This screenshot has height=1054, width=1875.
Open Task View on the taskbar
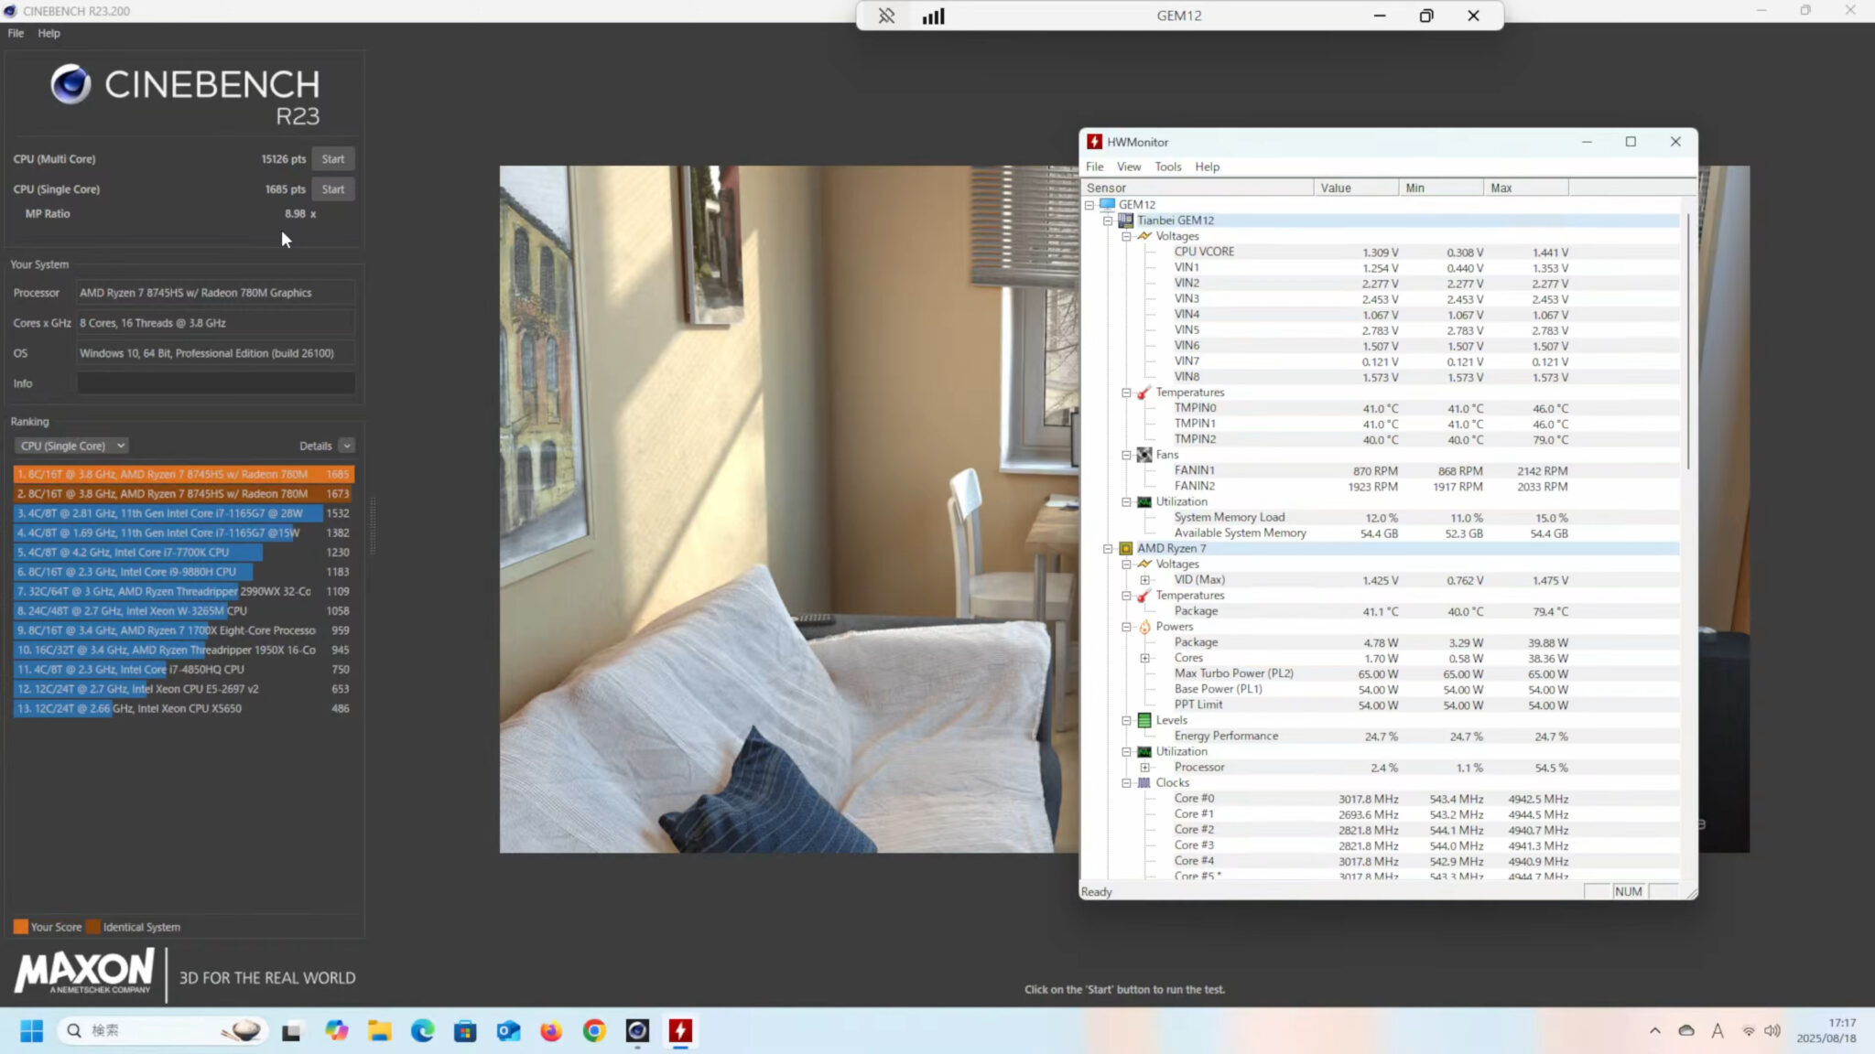pyautogui.click(x=291, y=1031)
